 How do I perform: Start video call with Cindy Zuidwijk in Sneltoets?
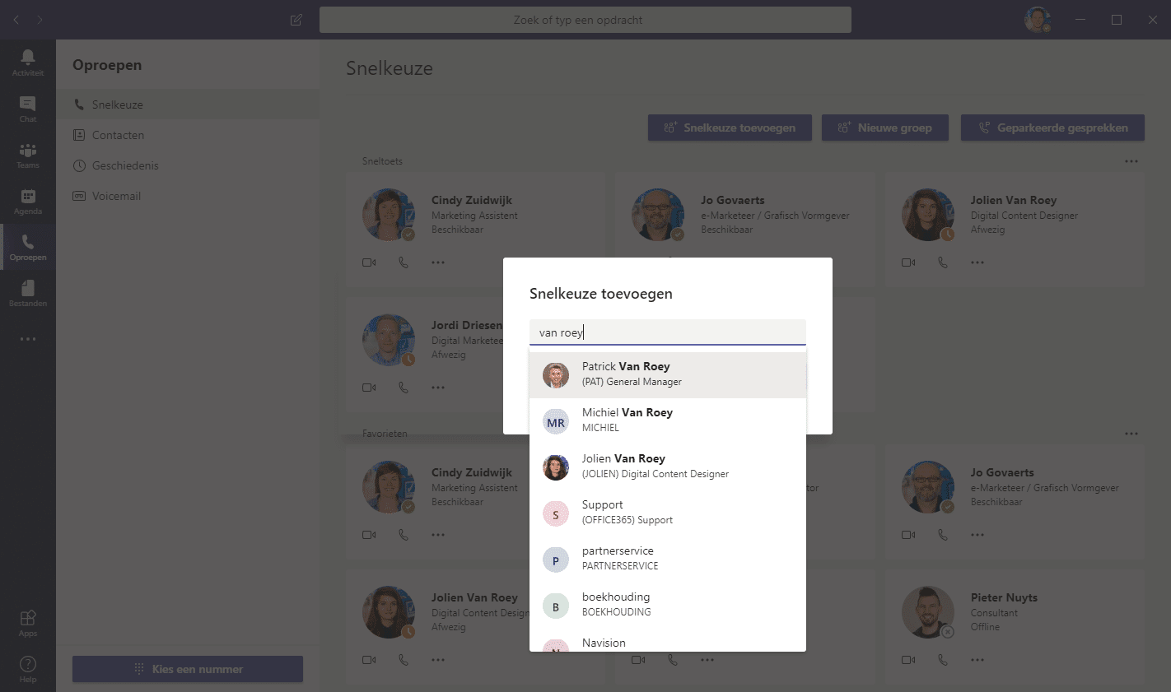coord(369,262)
